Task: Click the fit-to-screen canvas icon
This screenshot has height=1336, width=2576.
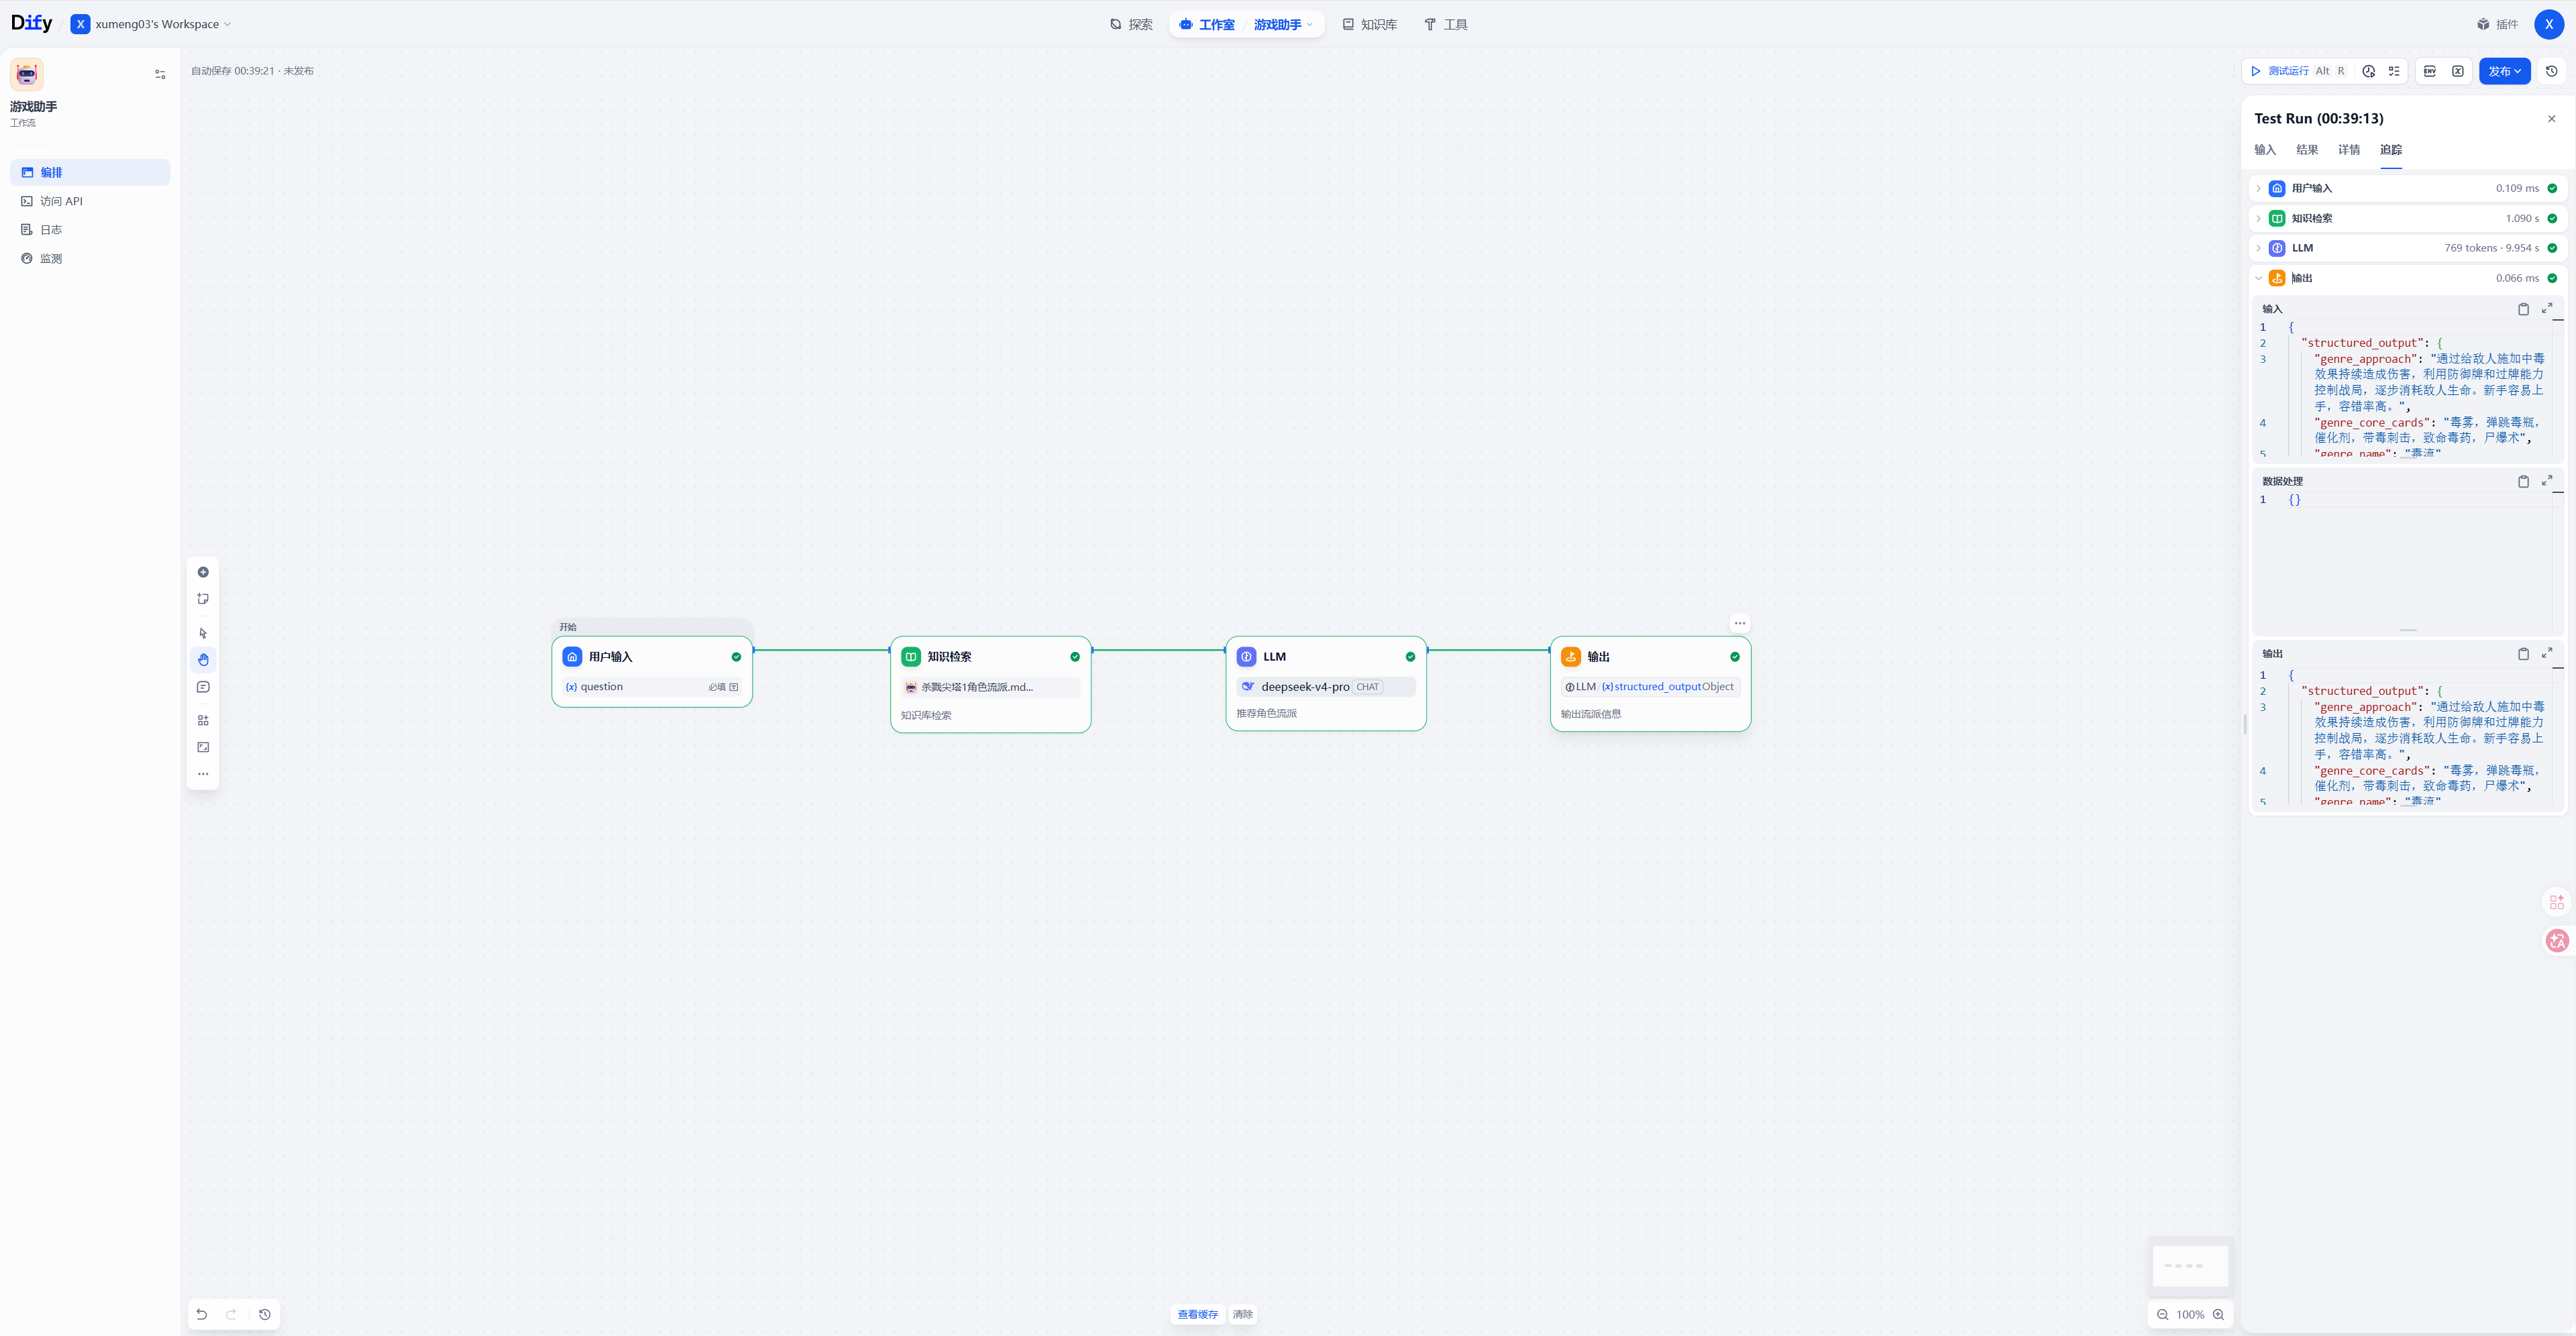Action: click(x=203, y=747)
